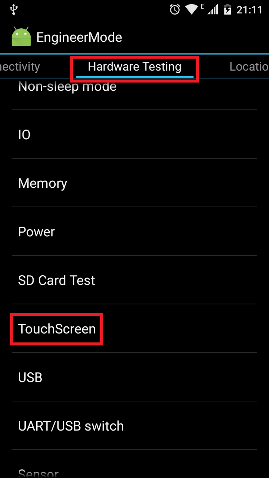Tap the battery charging icon
Viewport: 269px width, 478px height.
pyautogui.click(x=228, y=9)
